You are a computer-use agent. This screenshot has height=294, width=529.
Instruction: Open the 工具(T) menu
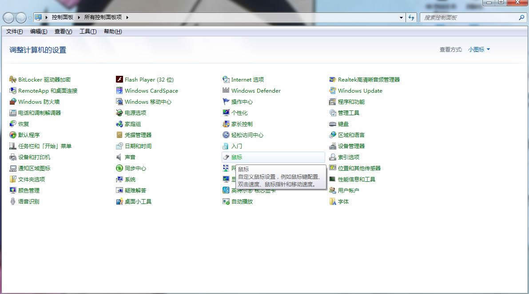(x=88, y=31)
